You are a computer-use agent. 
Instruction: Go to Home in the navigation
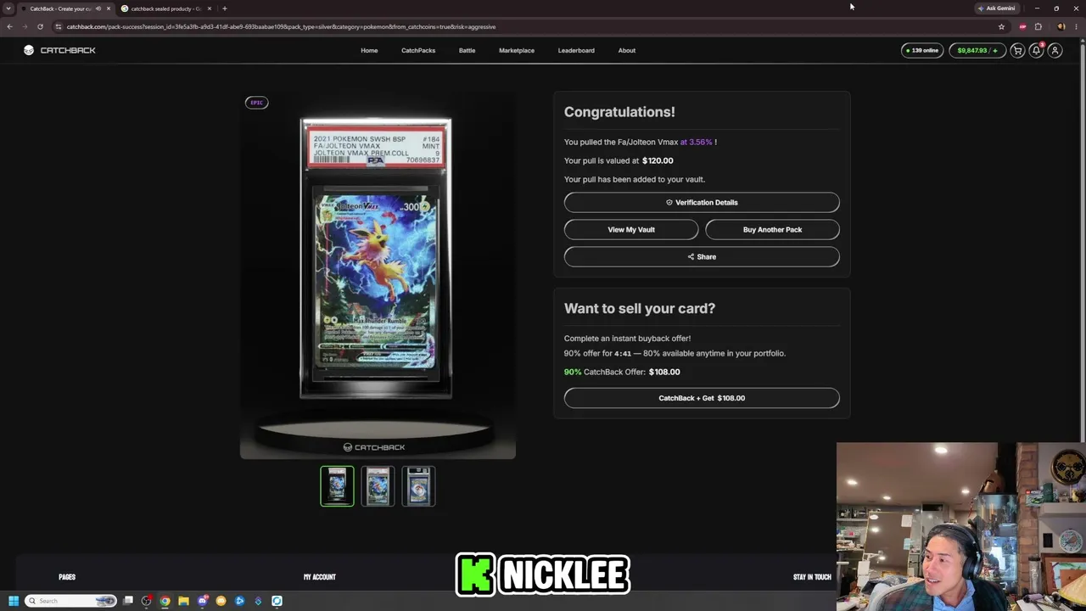369,51
